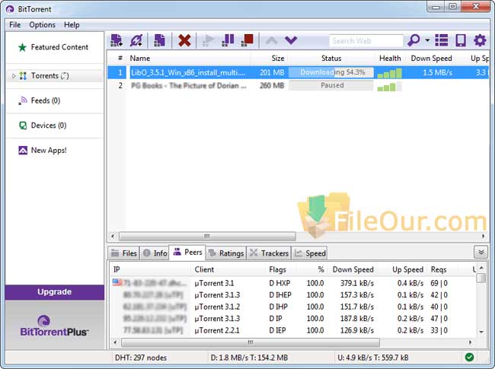
Task: Click the peers list scroll-up arrow
Action: [481, 268]
